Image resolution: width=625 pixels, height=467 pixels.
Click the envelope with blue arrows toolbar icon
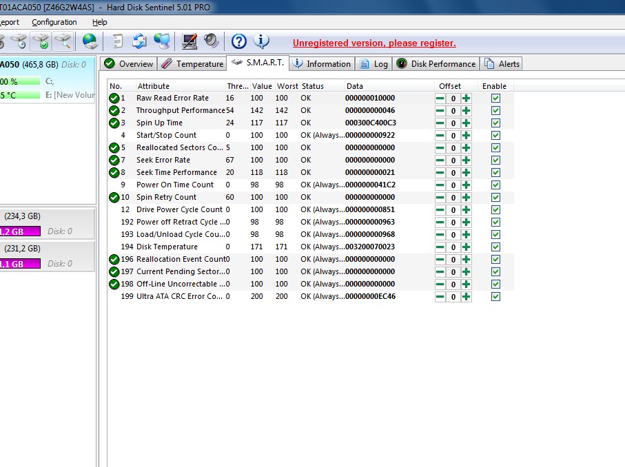139,41
